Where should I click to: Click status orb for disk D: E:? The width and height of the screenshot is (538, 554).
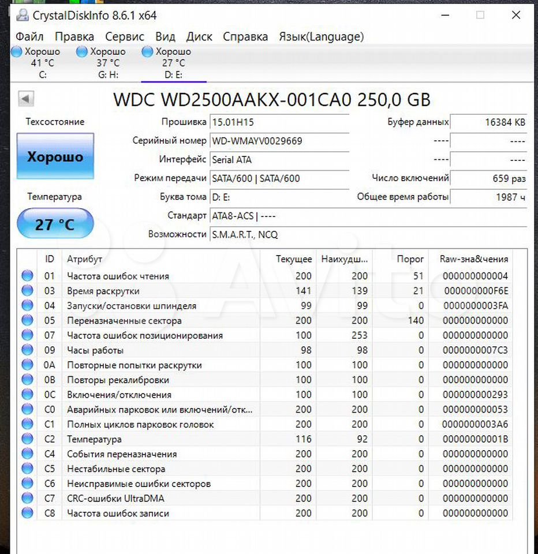147,51
